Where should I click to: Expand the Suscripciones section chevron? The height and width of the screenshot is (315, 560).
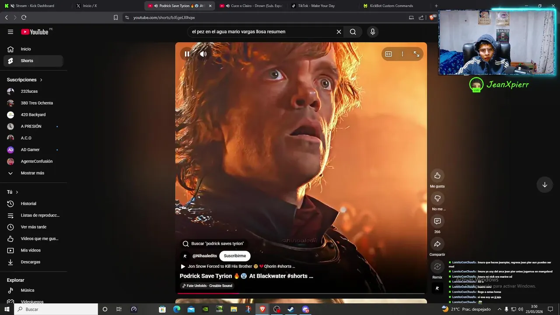[41, 80]
